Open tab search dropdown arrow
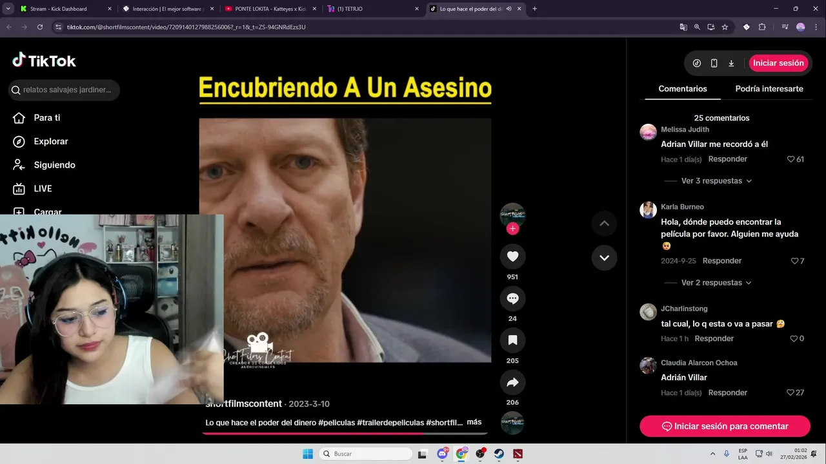This screenshot has width=826, height=464. pos(8,9)
